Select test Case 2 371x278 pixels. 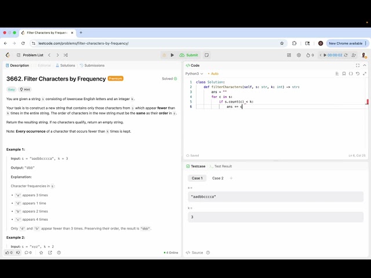[218, 178]
